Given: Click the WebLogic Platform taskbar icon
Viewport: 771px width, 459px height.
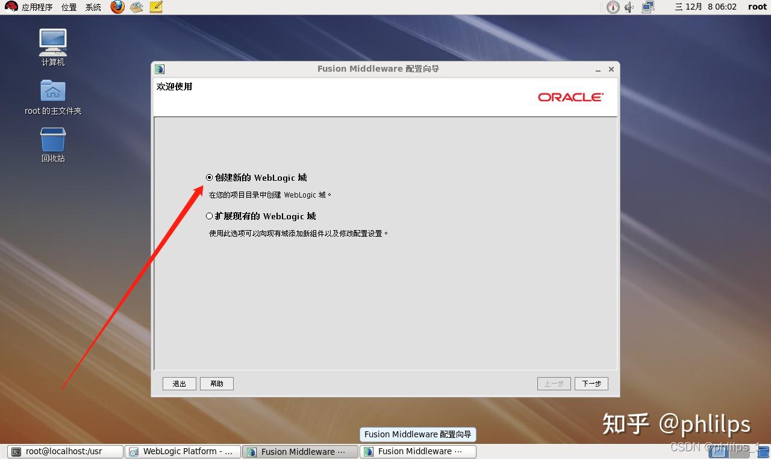Looking at the screenshot, I should [x=134, y=451].
